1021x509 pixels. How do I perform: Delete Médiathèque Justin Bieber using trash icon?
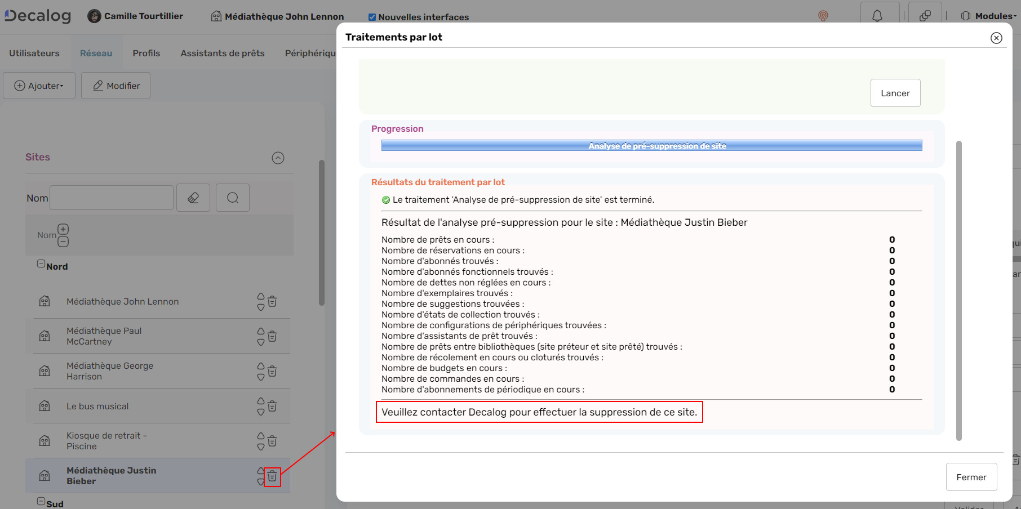[272, 476]
